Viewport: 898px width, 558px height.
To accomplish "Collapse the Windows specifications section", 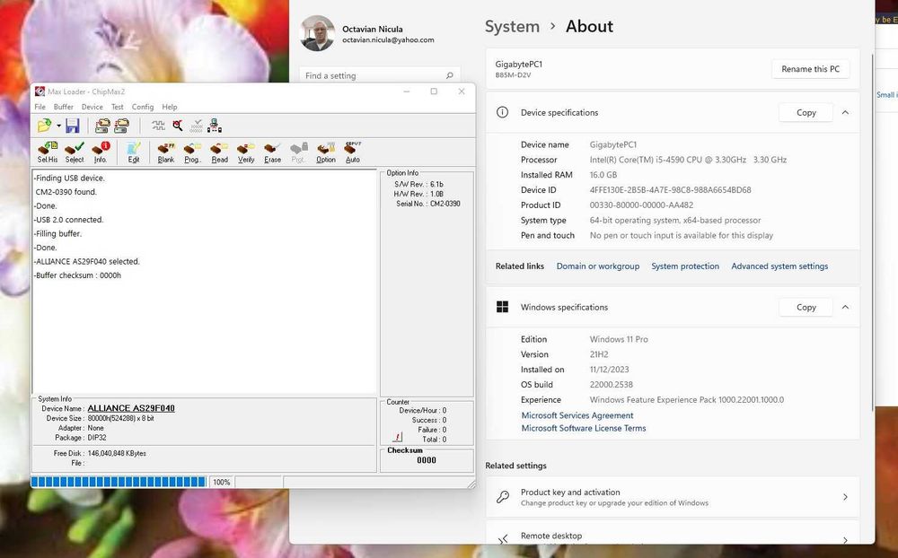I will (x=844, y=307).
